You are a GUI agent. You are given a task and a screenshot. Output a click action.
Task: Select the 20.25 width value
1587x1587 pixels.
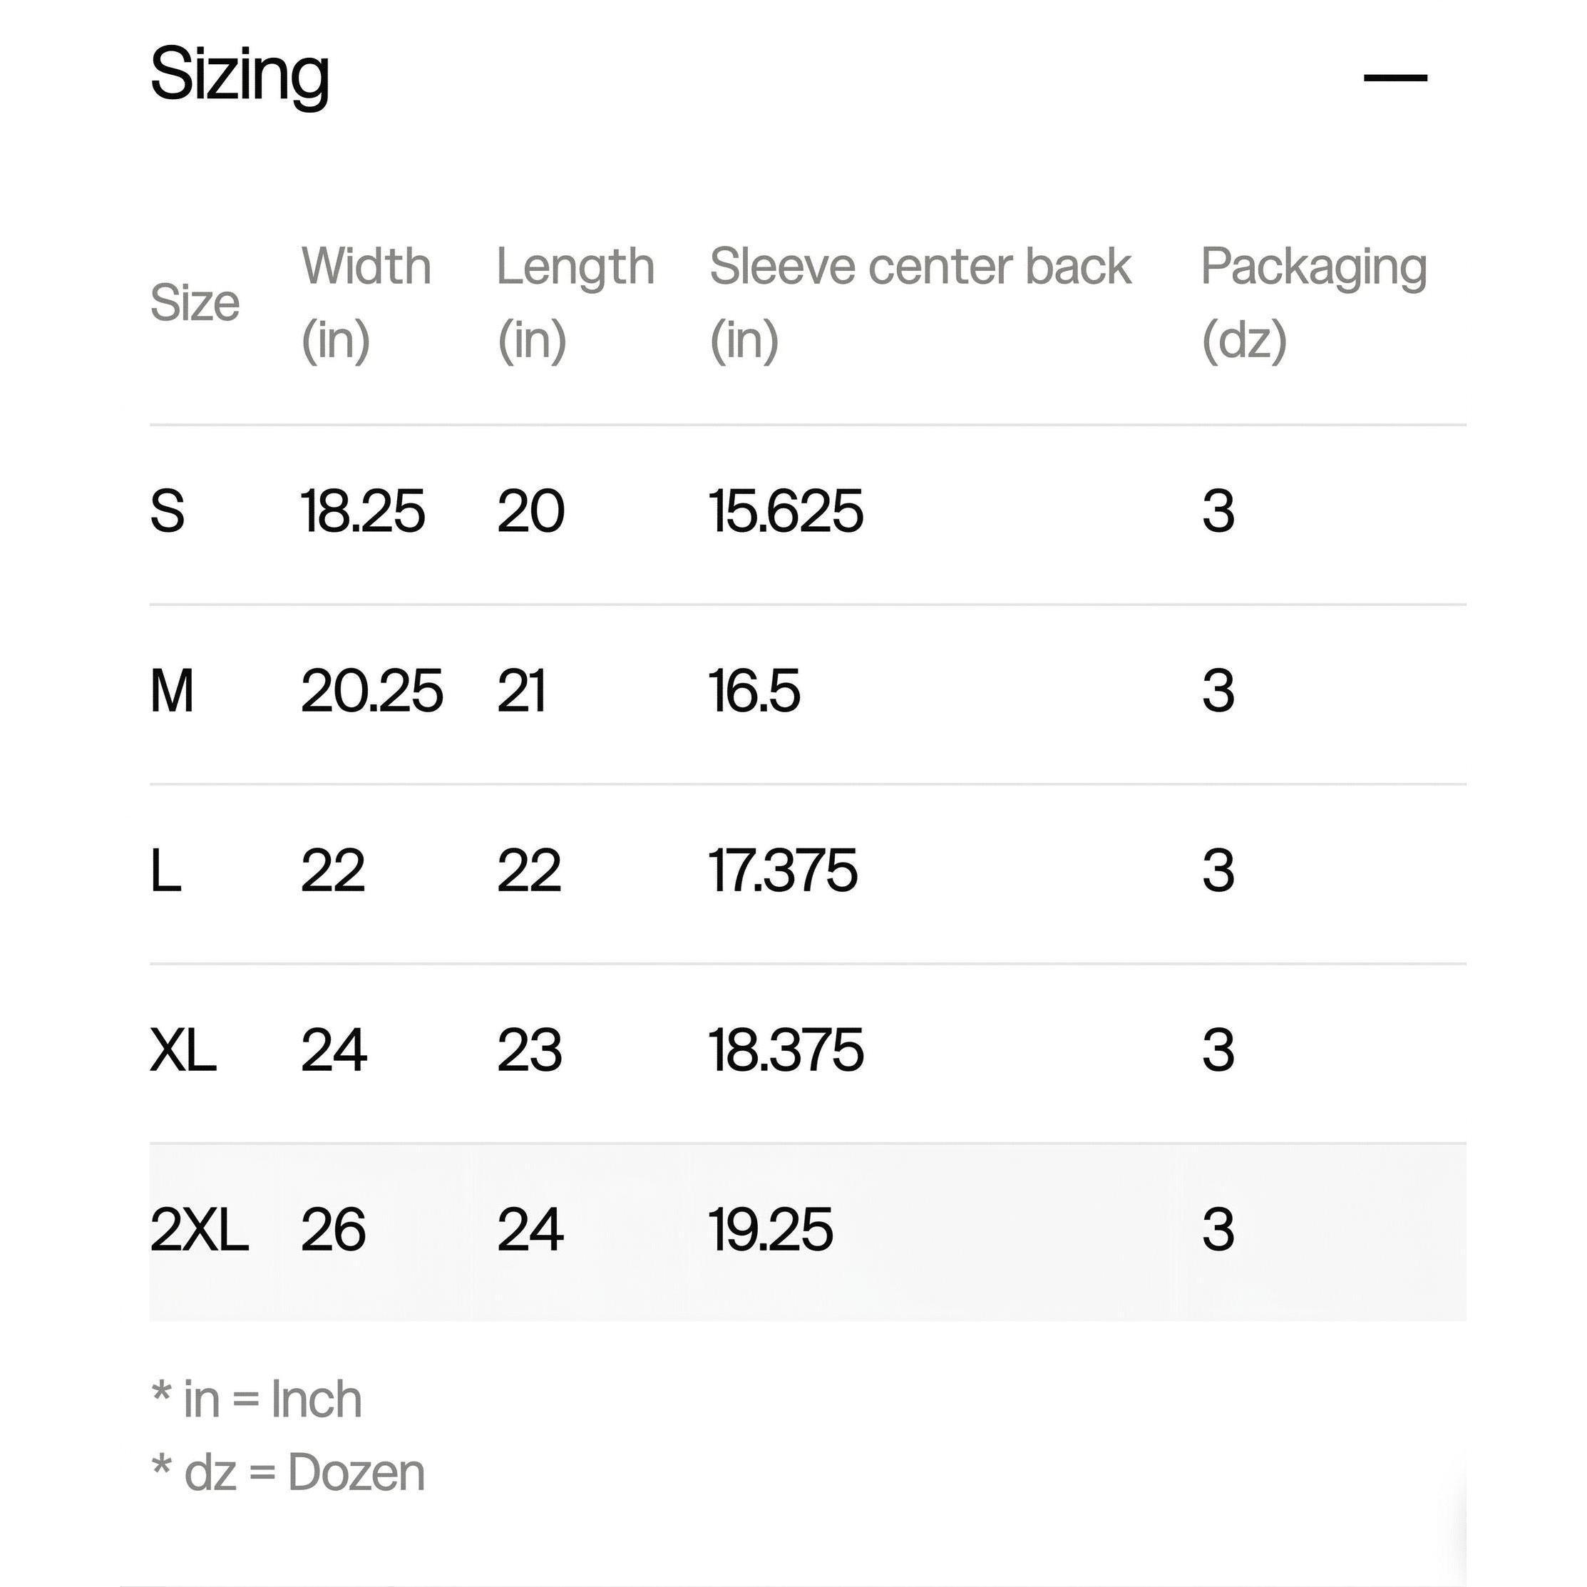point(371,691)
